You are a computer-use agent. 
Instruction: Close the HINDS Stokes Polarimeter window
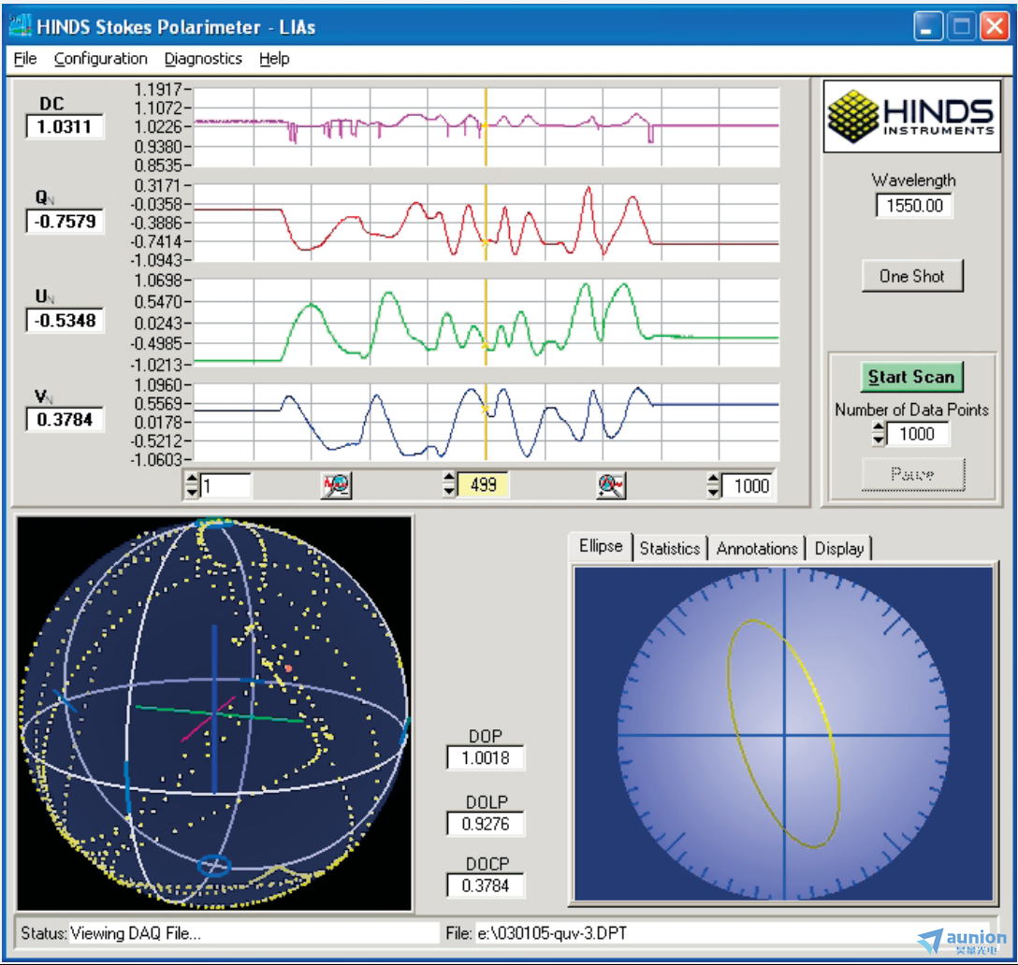tap(995, 26)
